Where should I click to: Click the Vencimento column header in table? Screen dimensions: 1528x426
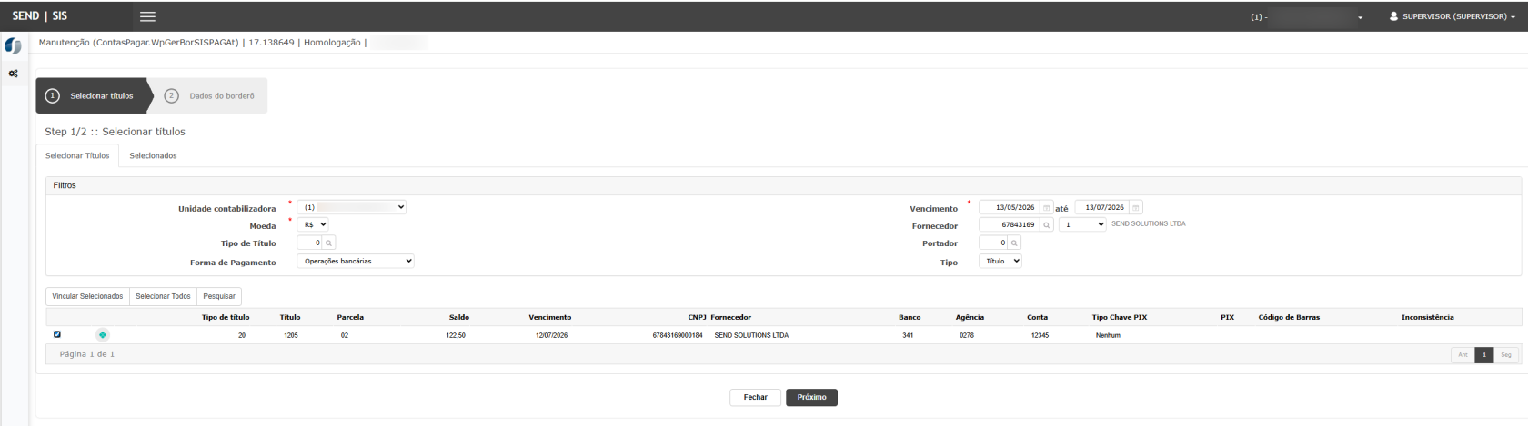pyautogui.click(x=550, y=317)
